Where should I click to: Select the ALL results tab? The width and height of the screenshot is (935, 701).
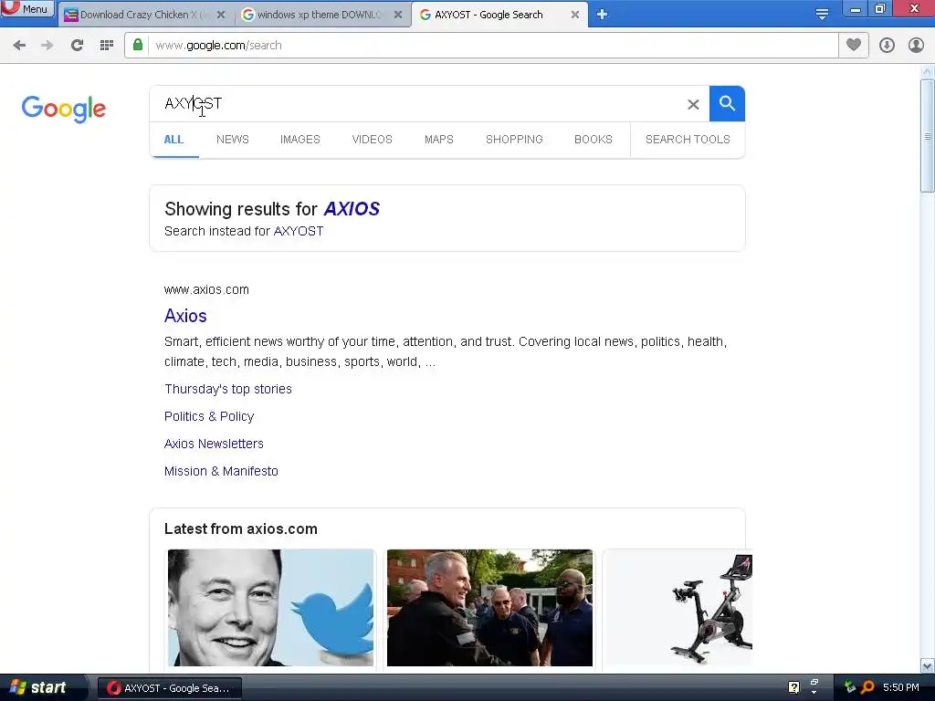point(173,140)
